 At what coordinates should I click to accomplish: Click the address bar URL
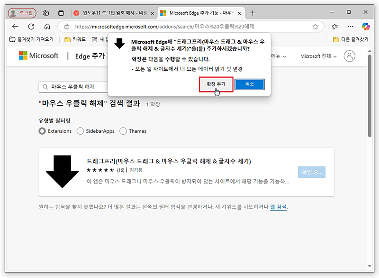pos(164,27)
